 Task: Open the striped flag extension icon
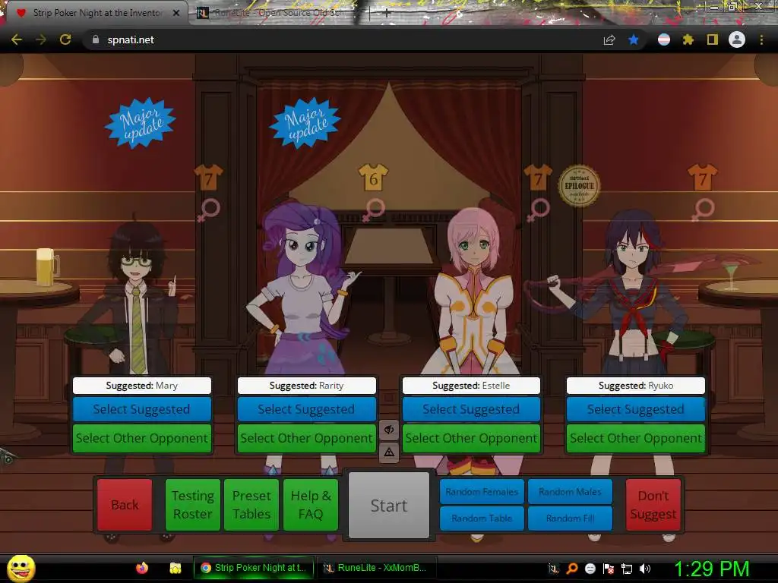[664, 39]
